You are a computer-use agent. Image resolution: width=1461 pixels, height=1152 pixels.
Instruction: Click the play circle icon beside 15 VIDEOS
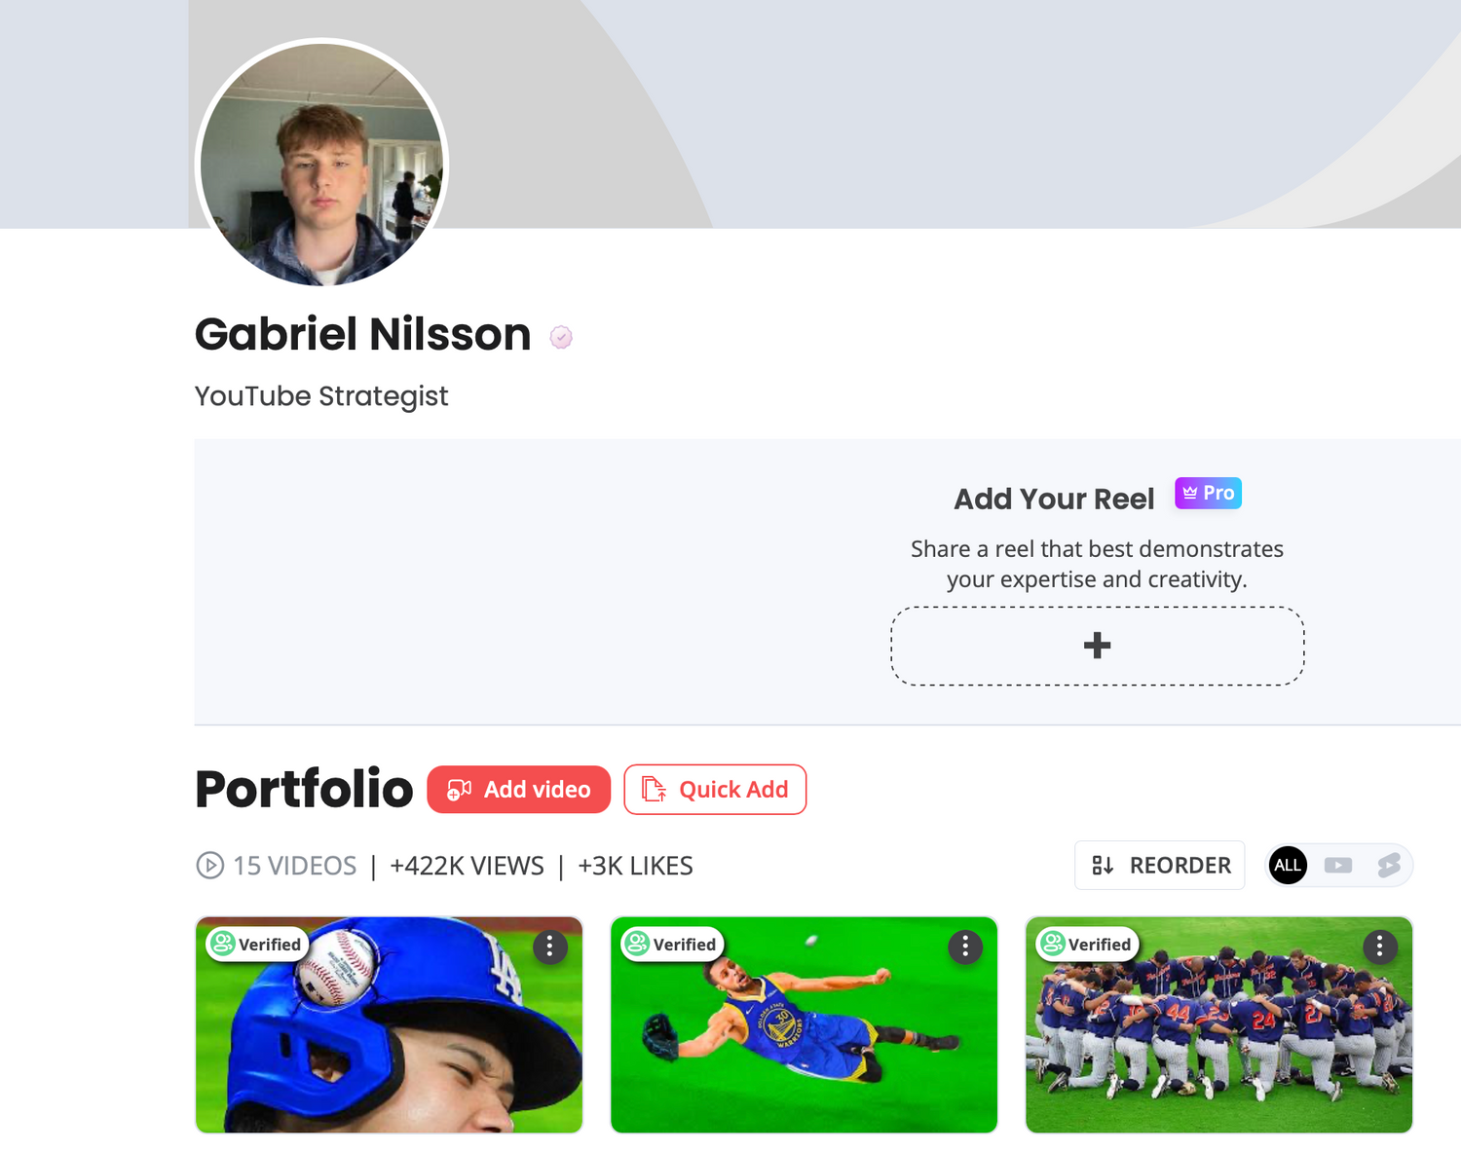(x=210, y=865)
